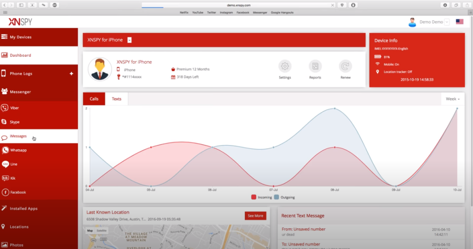Click browser share icon
Image resolution: width=473 pixels, height=249 pixels.
tap(467, 5)
